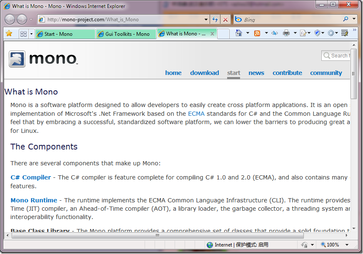Click the Mono logo image
Viewport: 363px width, 254px height.
[43, 59]
